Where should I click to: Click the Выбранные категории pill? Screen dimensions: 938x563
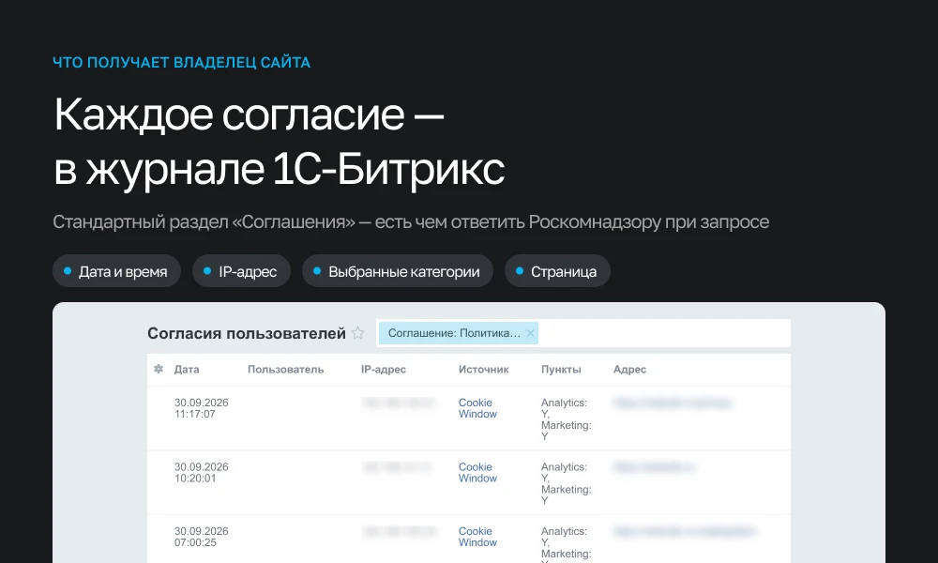pyautogui.click(x=397, y=271)
